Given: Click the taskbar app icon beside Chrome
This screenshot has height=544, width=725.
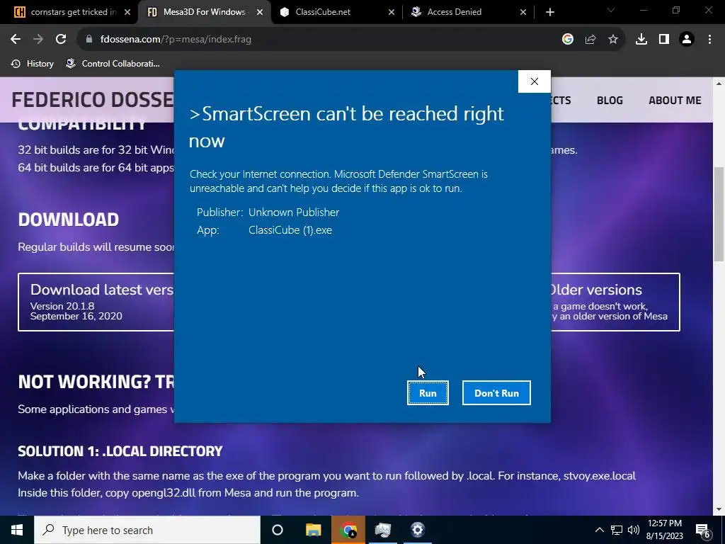Looking at the screenshot, I should pos(383,530).
